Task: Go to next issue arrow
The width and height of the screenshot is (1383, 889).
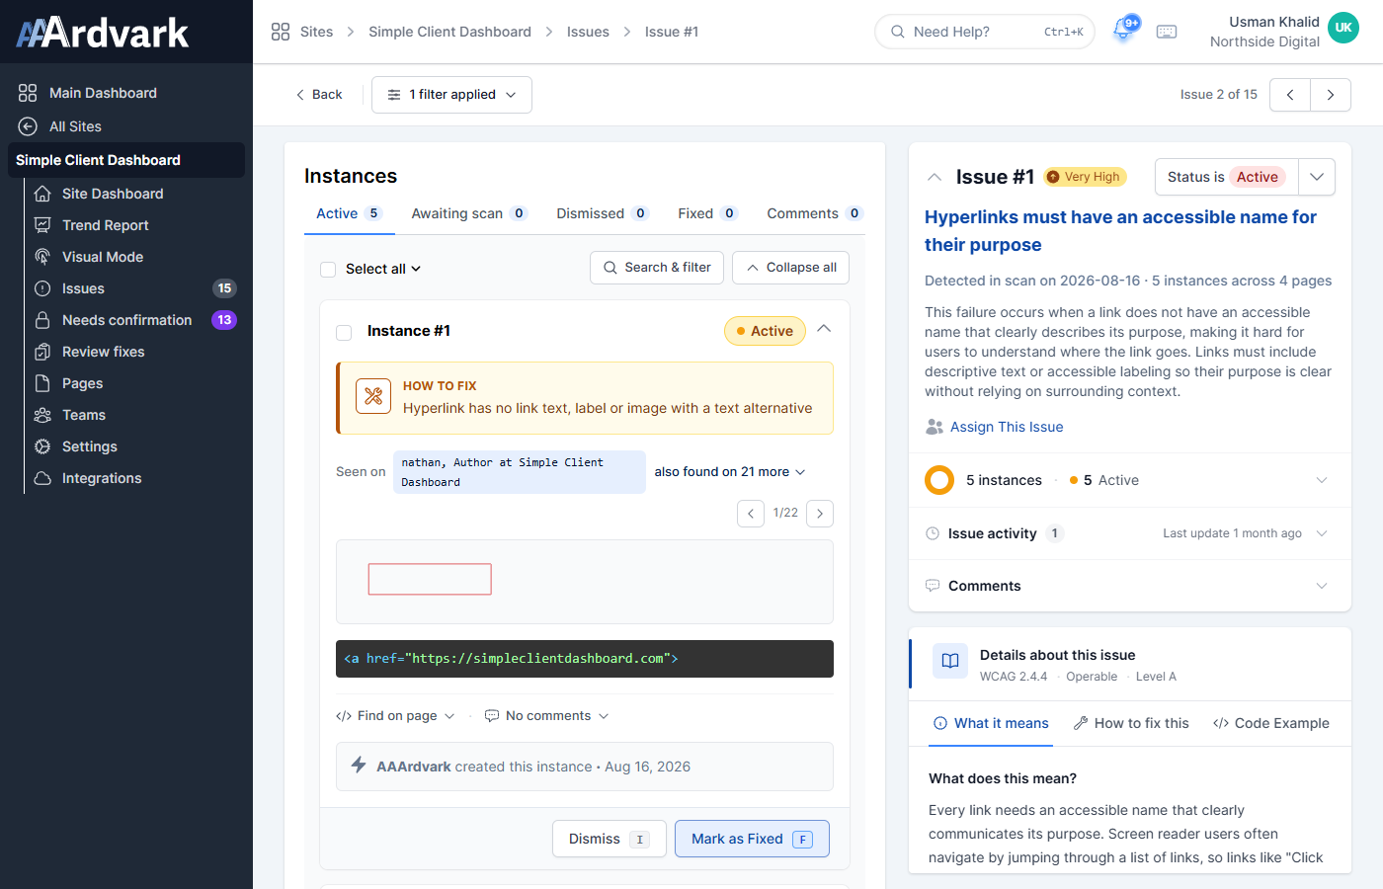Action: point(1331,95)
